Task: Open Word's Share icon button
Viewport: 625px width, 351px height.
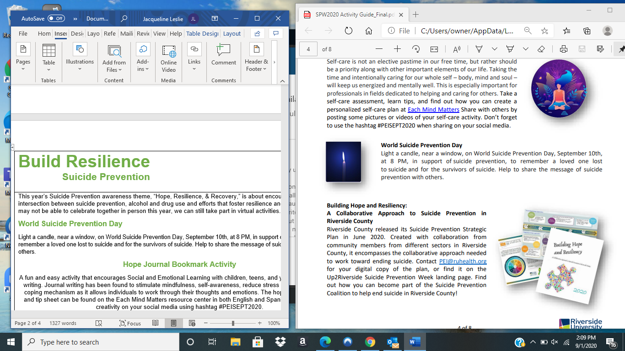Action: click(257, 33)
